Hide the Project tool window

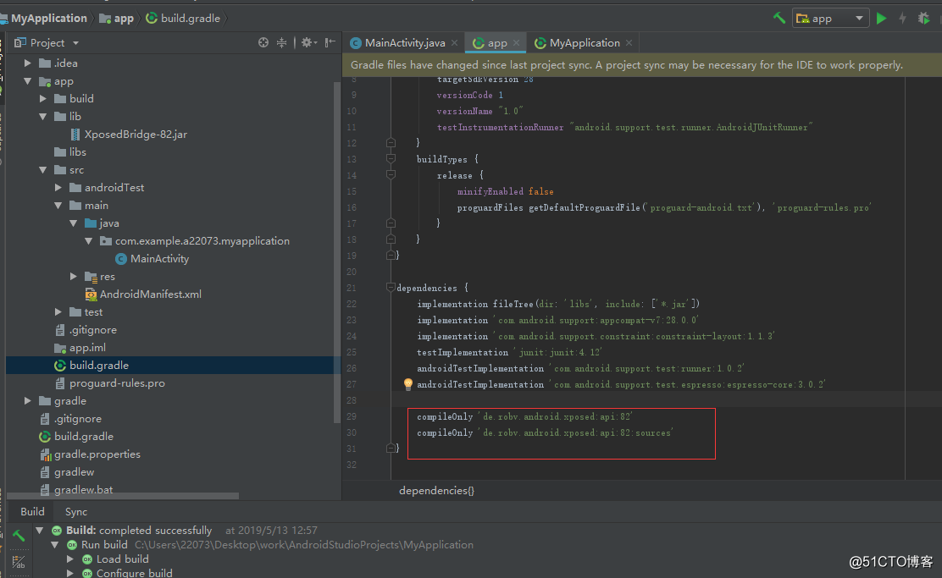[x=330, y=42]
